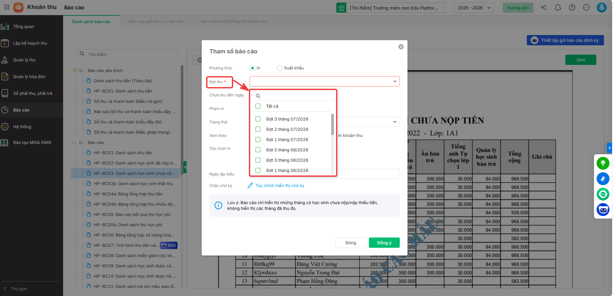Open the Đợt thu dropdown
This screenshot has height=296, width=613.
click(x=325, y=81)
